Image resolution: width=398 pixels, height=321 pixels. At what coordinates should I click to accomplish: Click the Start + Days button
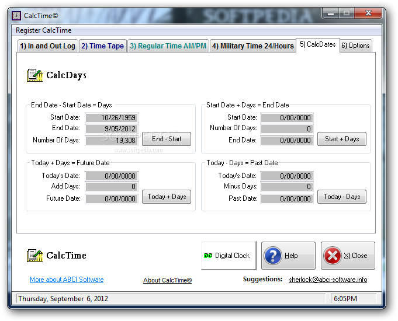[x=342, y=139]
